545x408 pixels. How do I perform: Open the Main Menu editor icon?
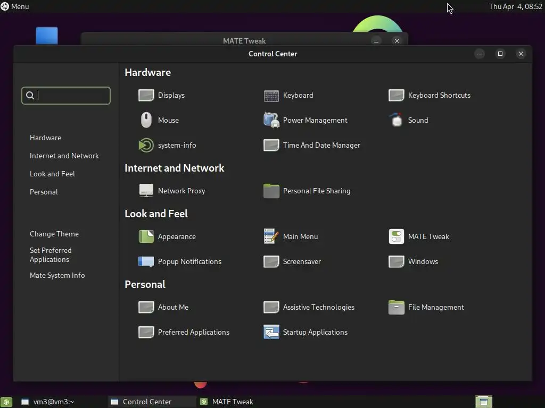(271, 236)
